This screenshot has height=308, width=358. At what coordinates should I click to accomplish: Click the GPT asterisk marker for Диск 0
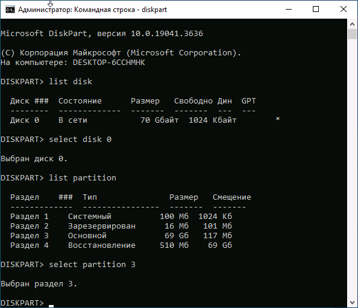click(278, 119)
